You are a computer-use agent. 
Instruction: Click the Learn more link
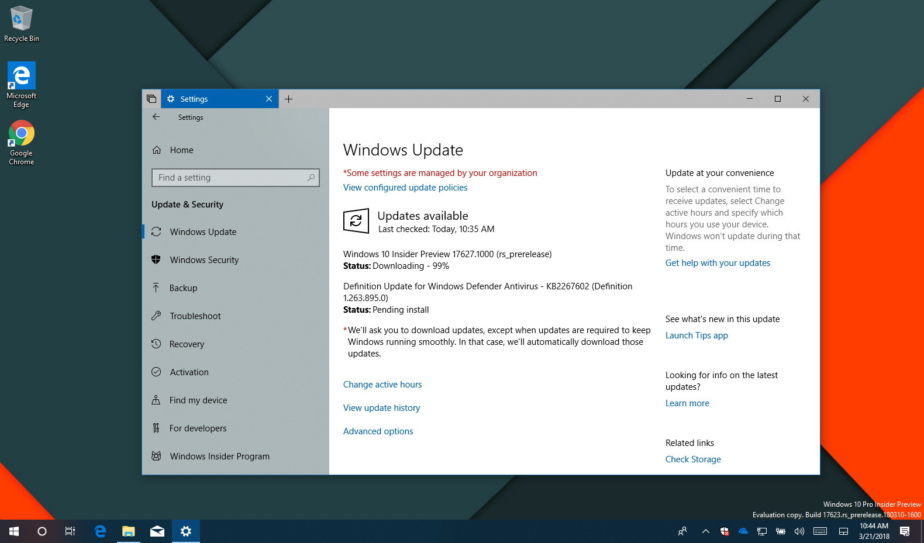pos(687,403)
